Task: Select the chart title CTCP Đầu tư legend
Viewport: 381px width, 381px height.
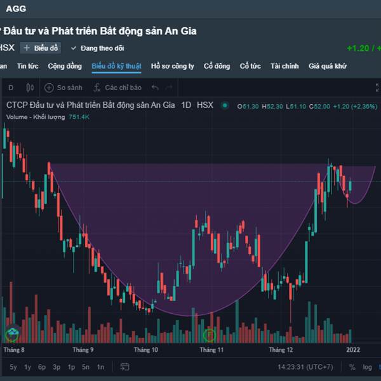Action: click(110, 105)
